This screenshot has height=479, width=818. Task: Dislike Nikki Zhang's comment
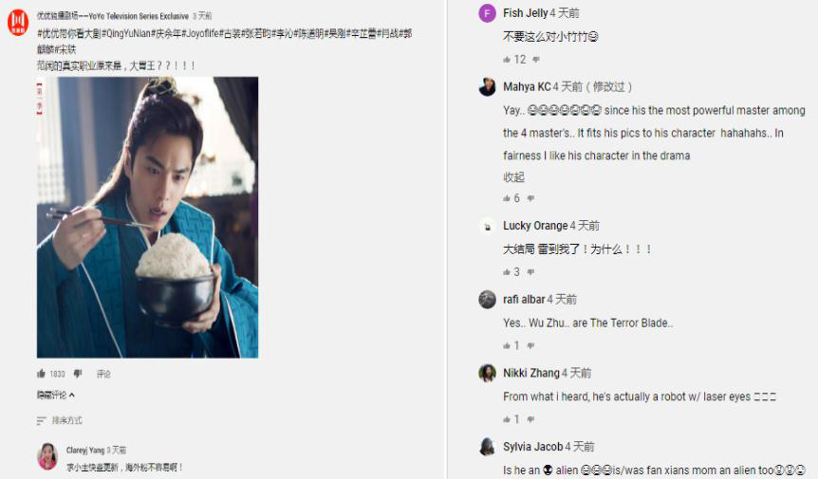[530, 419]
